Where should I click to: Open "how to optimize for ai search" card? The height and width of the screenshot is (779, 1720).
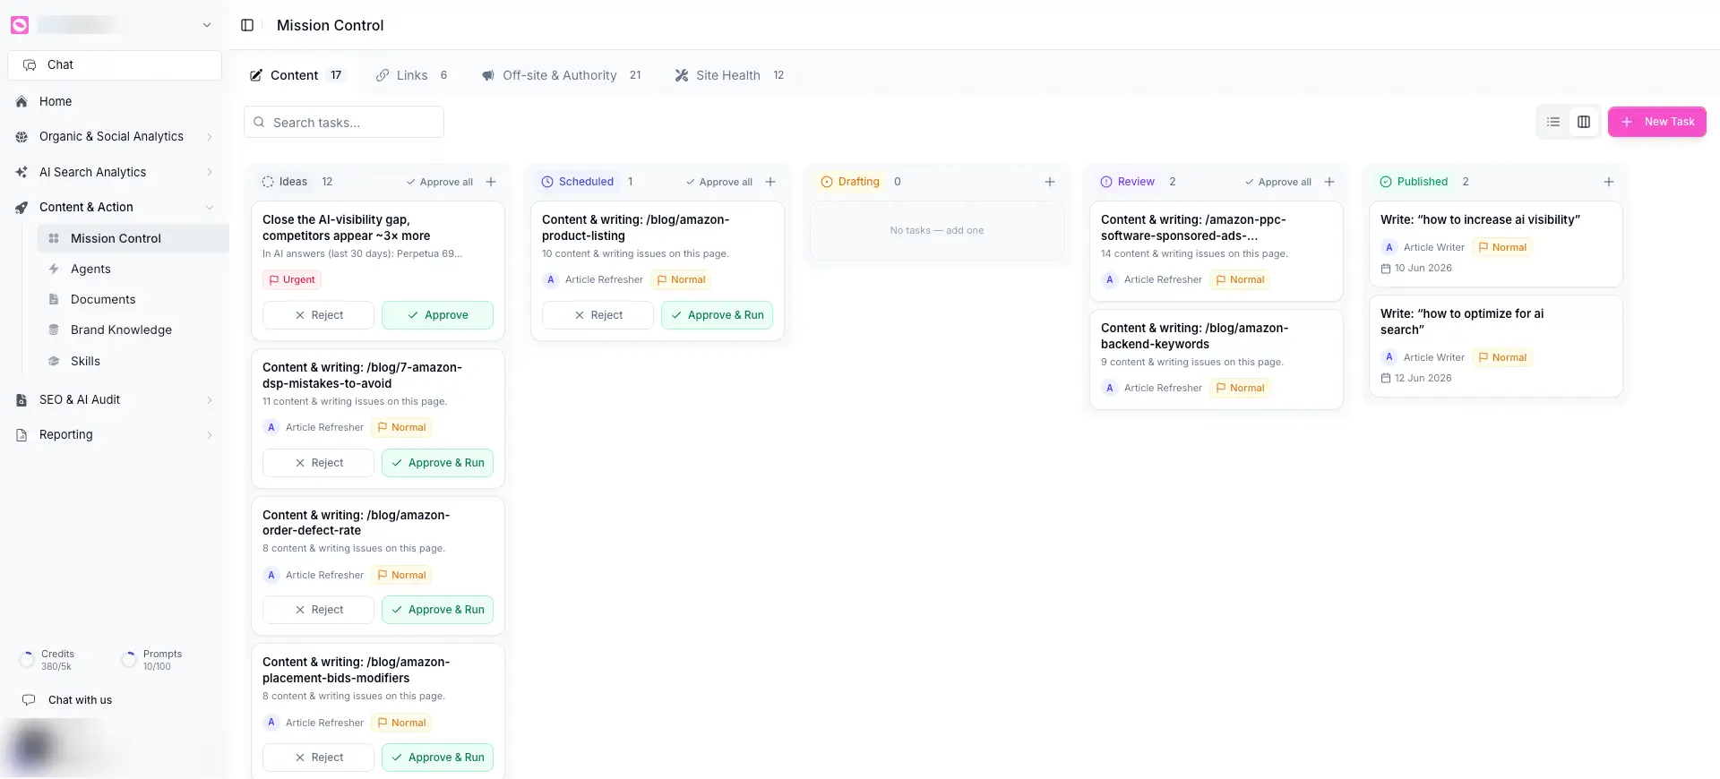click(x=1496, y=346)
